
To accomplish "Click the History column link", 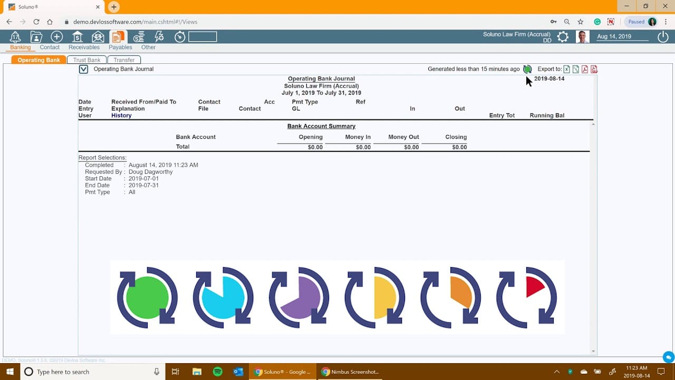I will tap(121, 116).
